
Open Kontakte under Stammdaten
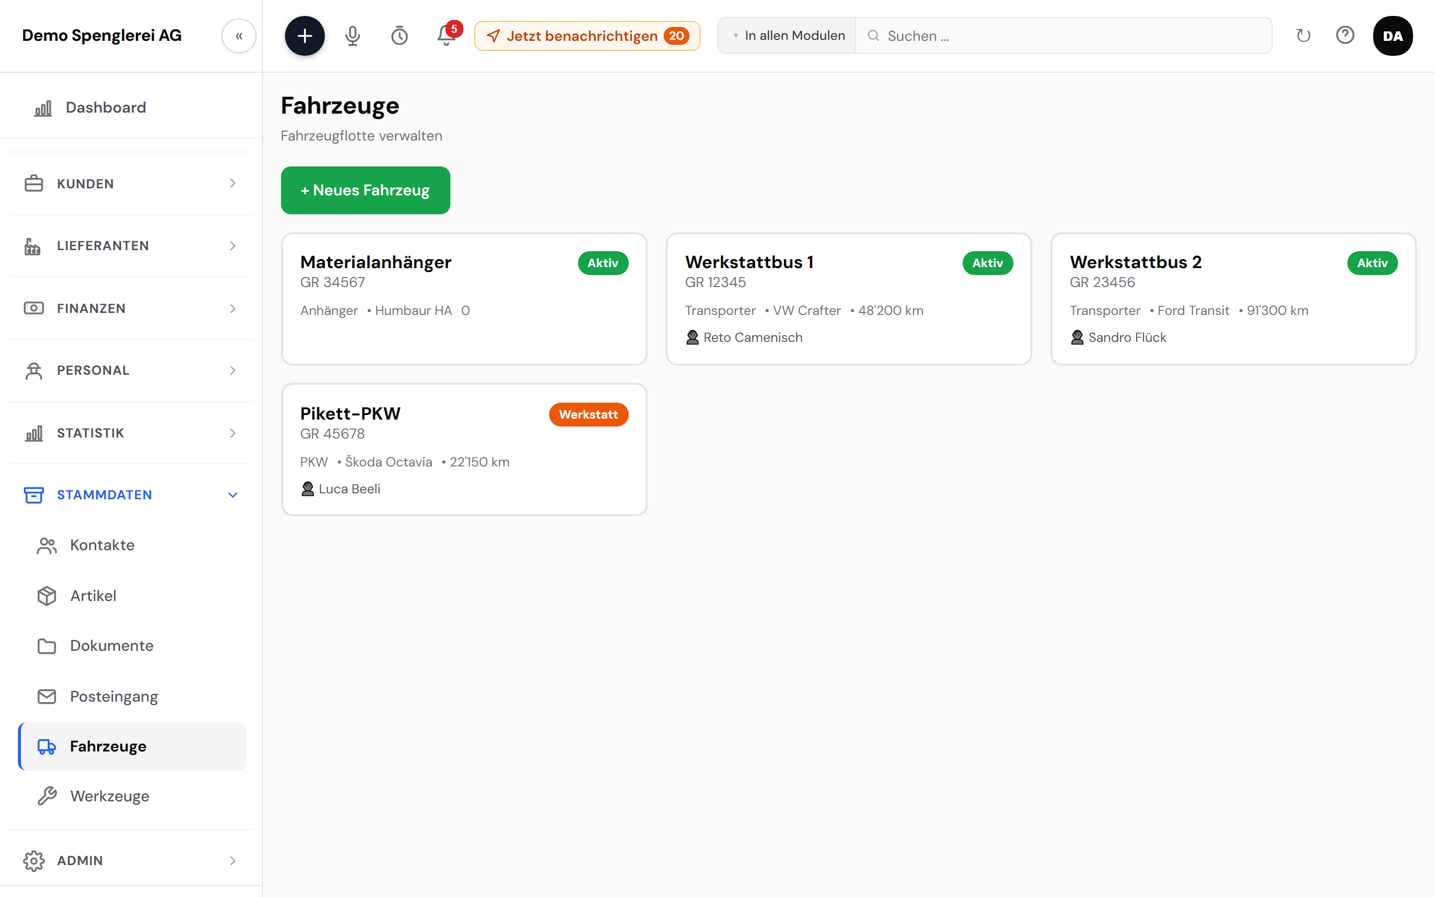(x=132, y=545)
